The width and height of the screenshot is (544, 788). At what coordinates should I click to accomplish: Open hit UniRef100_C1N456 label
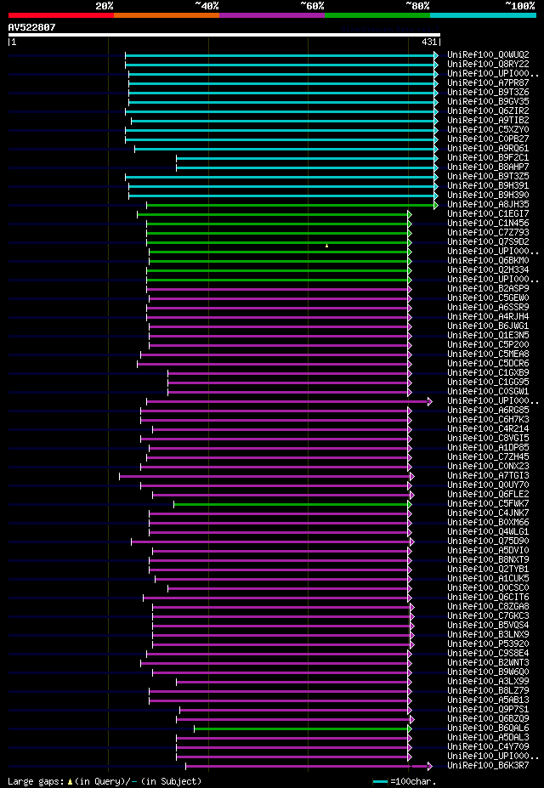click(488, 224)
